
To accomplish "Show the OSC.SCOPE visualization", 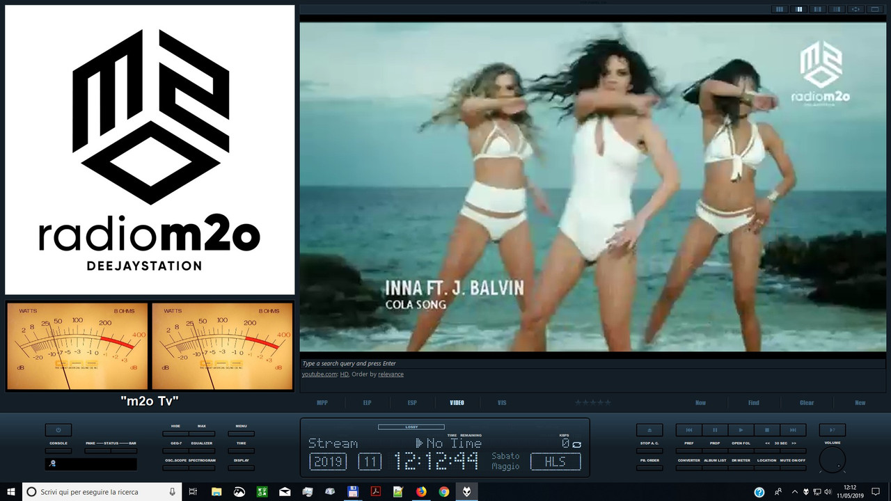I will pyautogui.click(x=175, y=468).
